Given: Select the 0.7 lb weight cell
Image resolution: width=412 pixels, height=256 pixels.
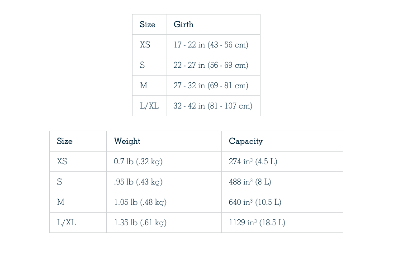Looking at the screenshot, I should (x=138, y=161).
